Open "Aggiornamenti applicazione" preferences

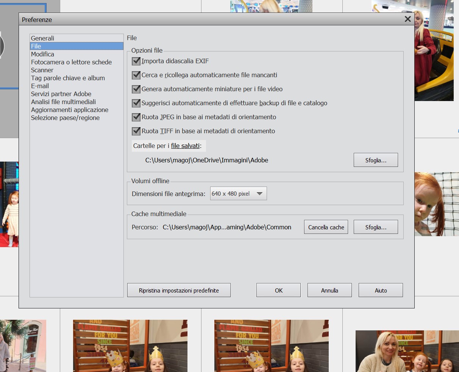click(x=70, y=109)
